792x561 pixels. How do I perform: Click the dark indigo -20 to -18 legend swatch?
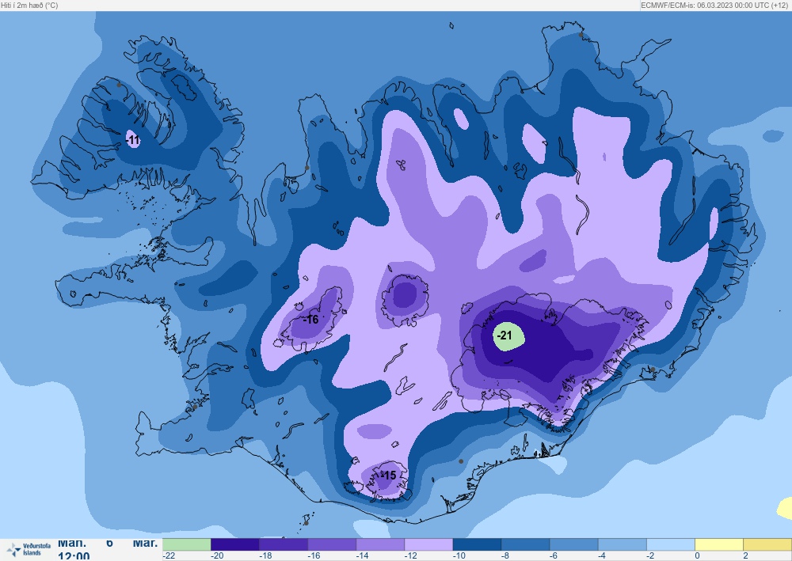click(235, 544)
